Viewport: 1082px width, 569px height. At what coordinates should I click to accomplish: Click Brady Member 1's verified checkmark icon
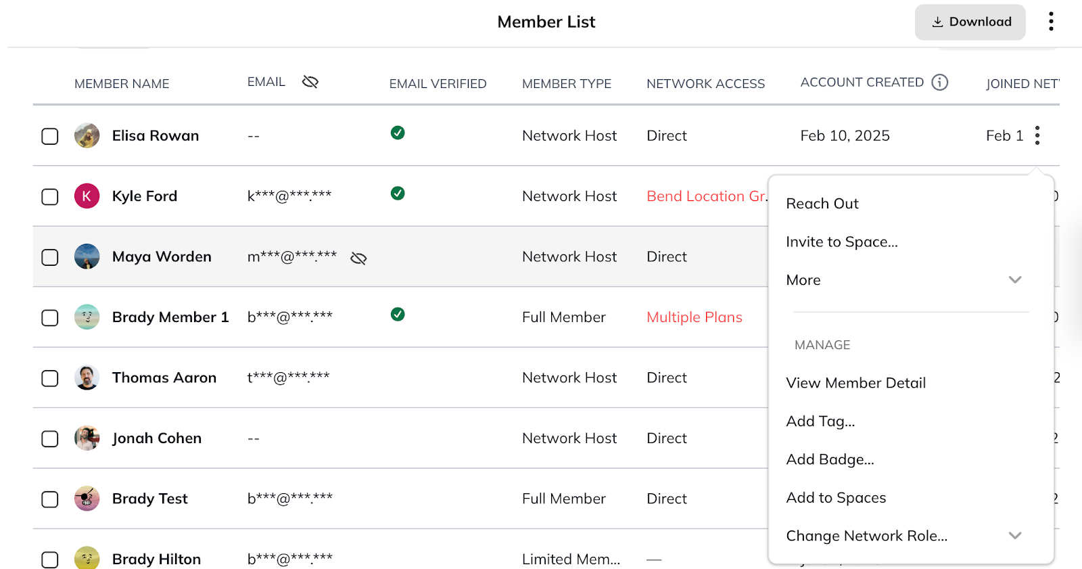pos(398,315)
